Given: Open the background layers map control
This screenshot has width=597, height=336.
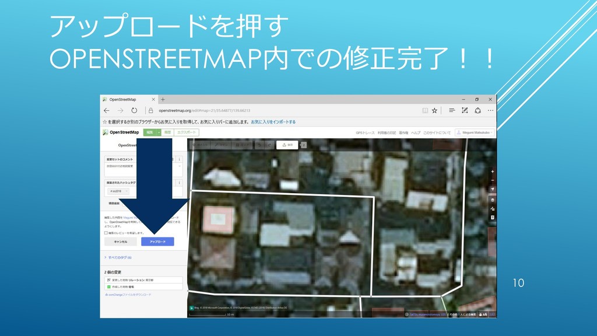Looking at the screenshot, I should click(492, 200).
